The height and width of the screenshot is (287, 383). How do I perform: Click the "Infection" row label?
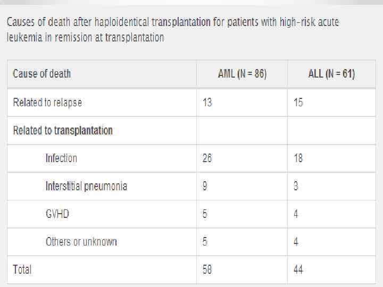tap(61, 158)
